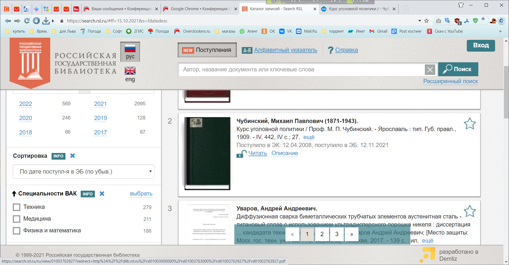Expand record 2 details with ещё
This screenshot has height=265, width=509.
click(309, 137)
